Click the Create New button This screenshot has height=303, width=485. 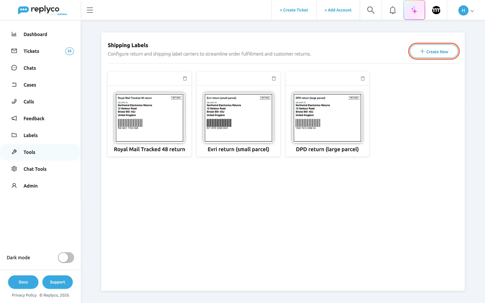click(434, 51)
